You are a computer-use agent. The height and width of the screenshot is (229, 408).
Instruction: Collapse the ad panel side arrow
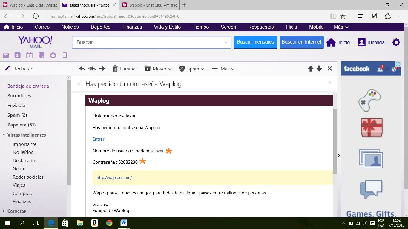click(x=339, y=155)
